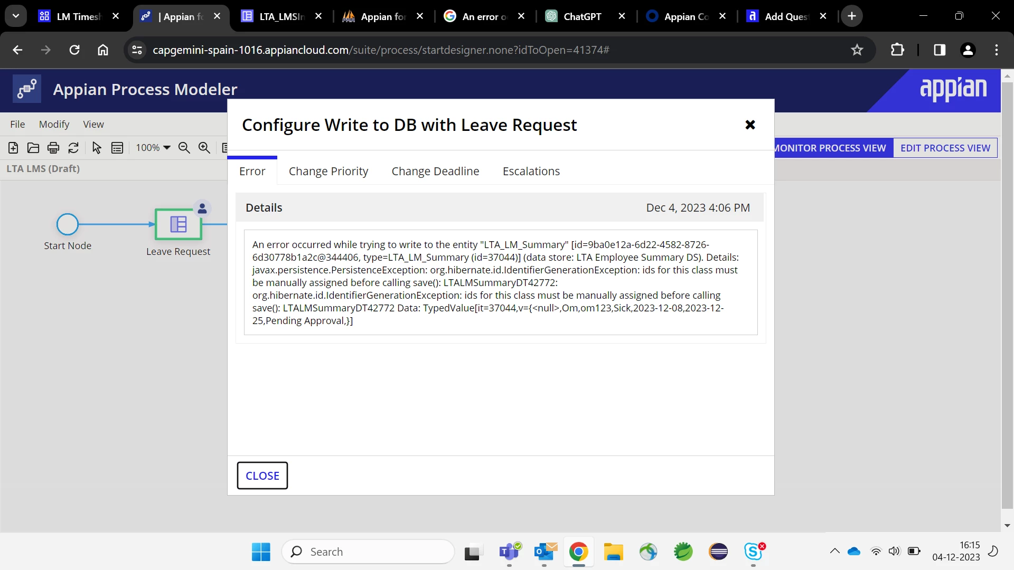This screenshot has width=1014, height=570.
Task: Open the 100% zoom level dropdown
Action: [153, 148]
